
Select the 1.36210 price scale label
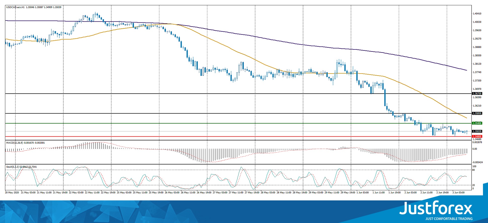[477, 106]
